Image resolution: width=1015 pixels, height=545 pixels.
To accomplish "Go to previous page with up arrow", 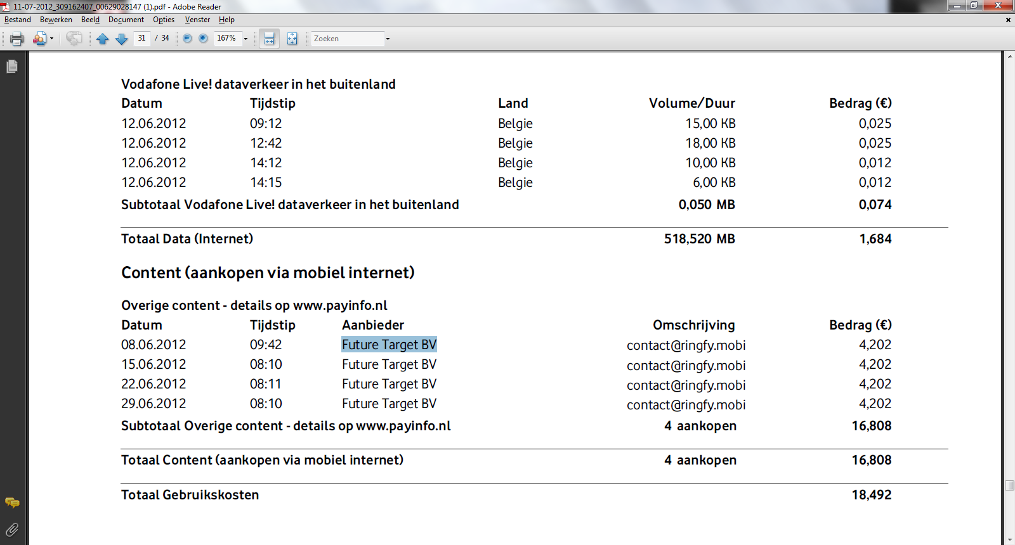I will click(x=103, y=39).
